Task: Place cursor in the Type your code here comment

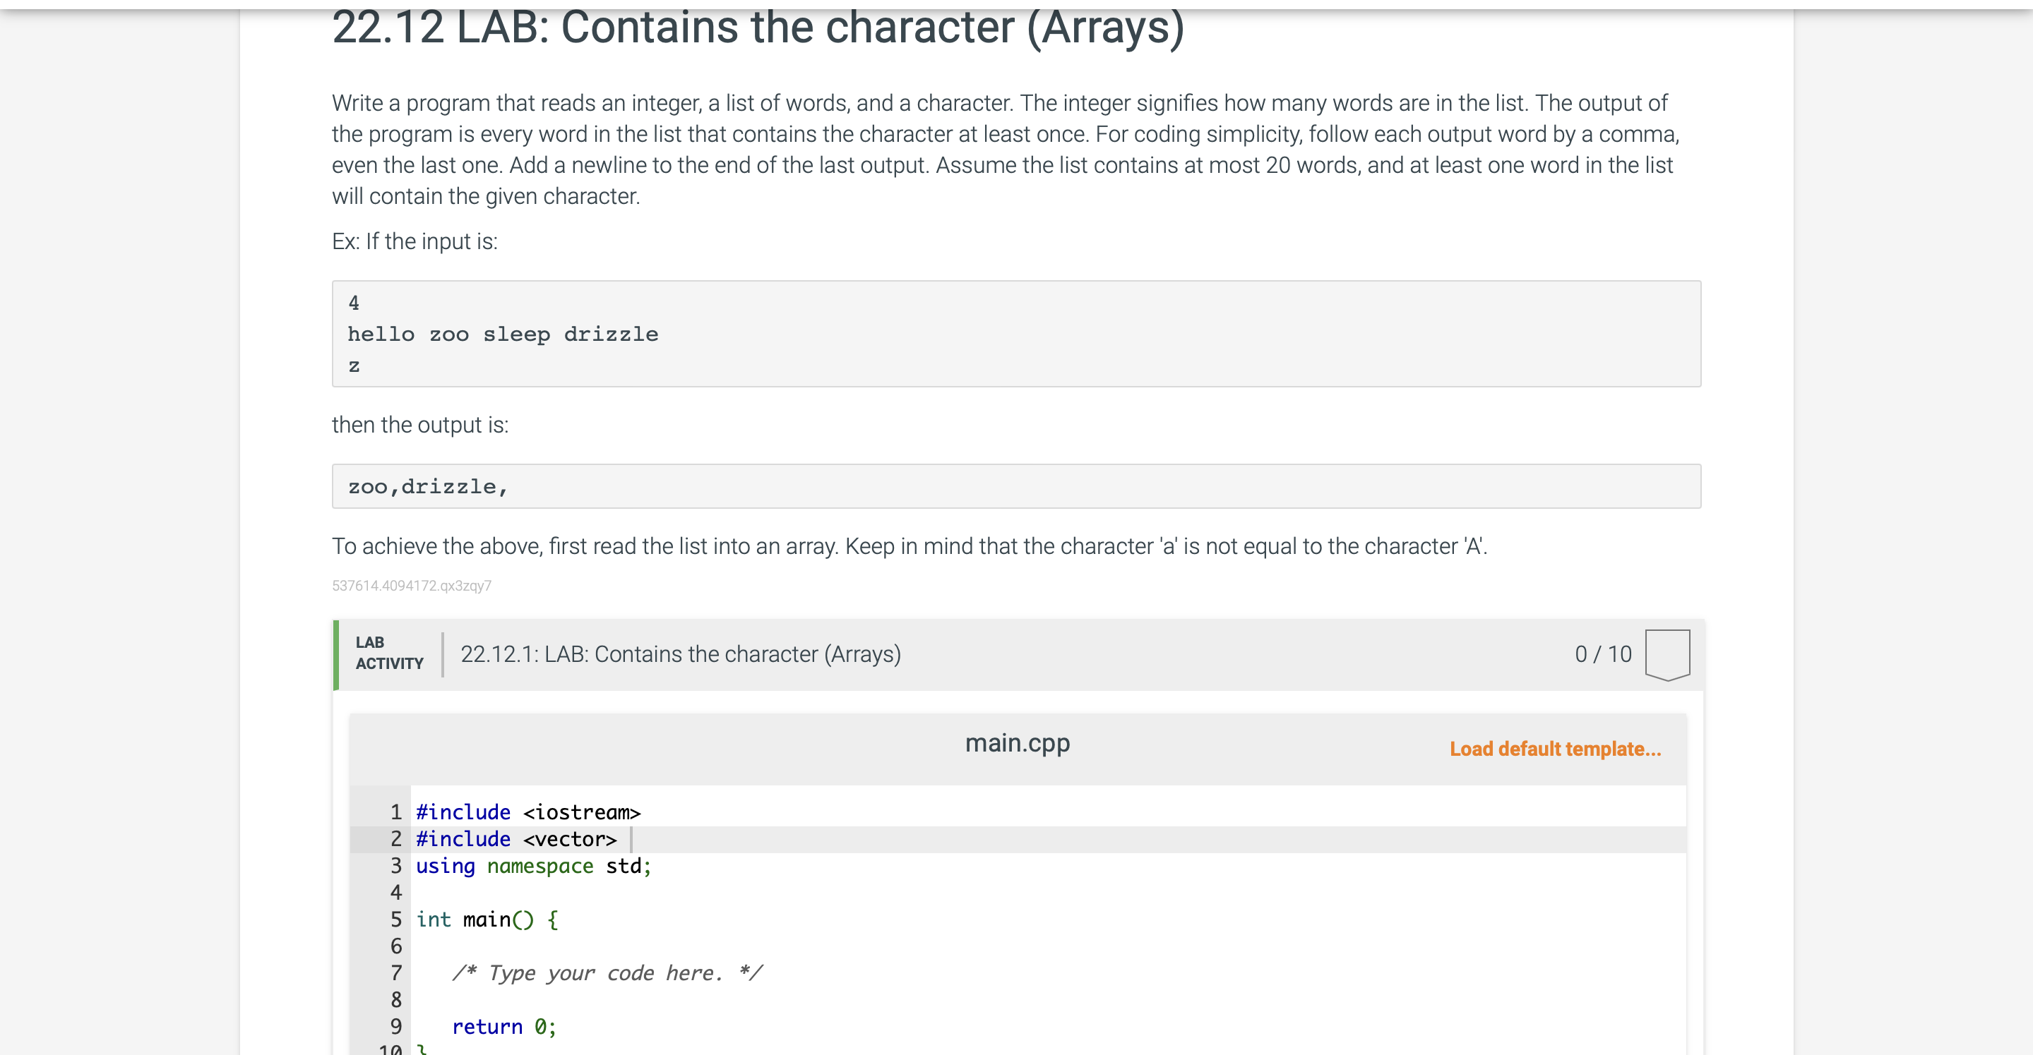Action: pos(608,972)
